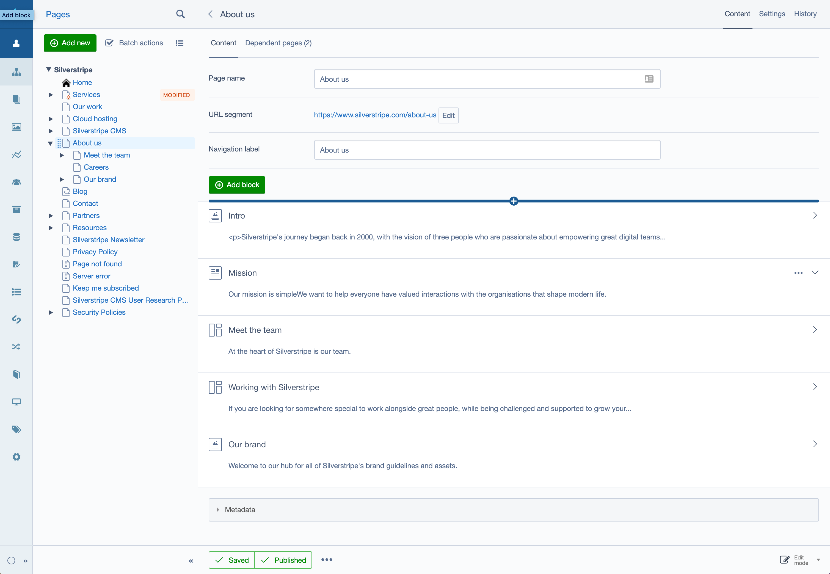Open the Archive box icon in sidebar
Screen dimensions: 830x574
pyautogui.click(x=16, y=210)
